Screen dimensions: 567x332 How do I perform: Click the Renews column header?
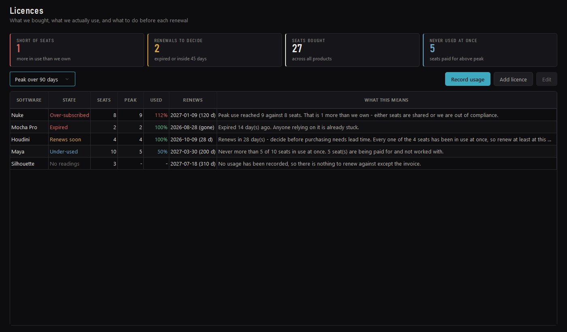click(193, 100)
